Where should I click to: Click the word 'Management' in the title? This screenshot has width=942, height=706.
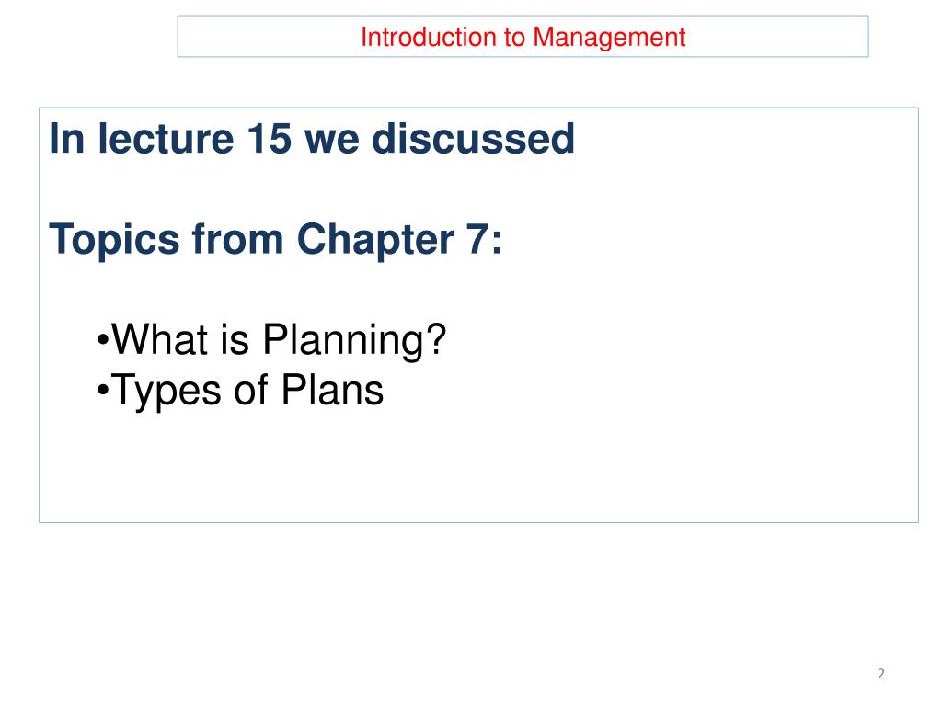pyautogui.click(x=609, y=38)
